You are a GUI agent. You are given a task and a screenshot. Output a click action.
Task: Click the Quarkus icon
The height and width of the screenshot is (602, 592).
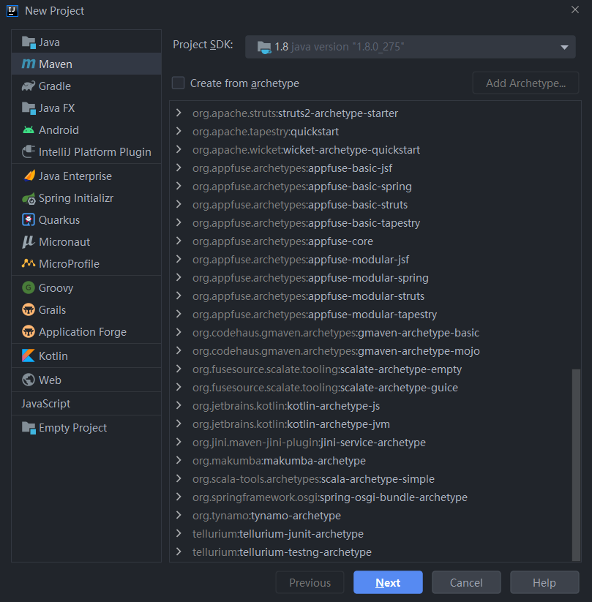pos(29,219)
